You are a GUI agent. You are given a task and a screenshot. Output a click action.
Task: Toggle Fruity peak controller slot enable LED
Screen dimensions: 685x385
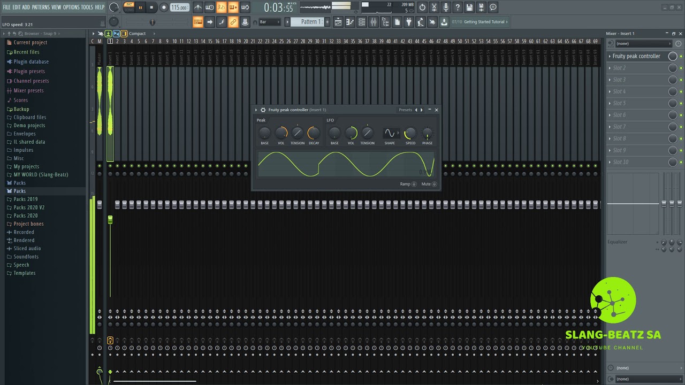pos(681,57)
